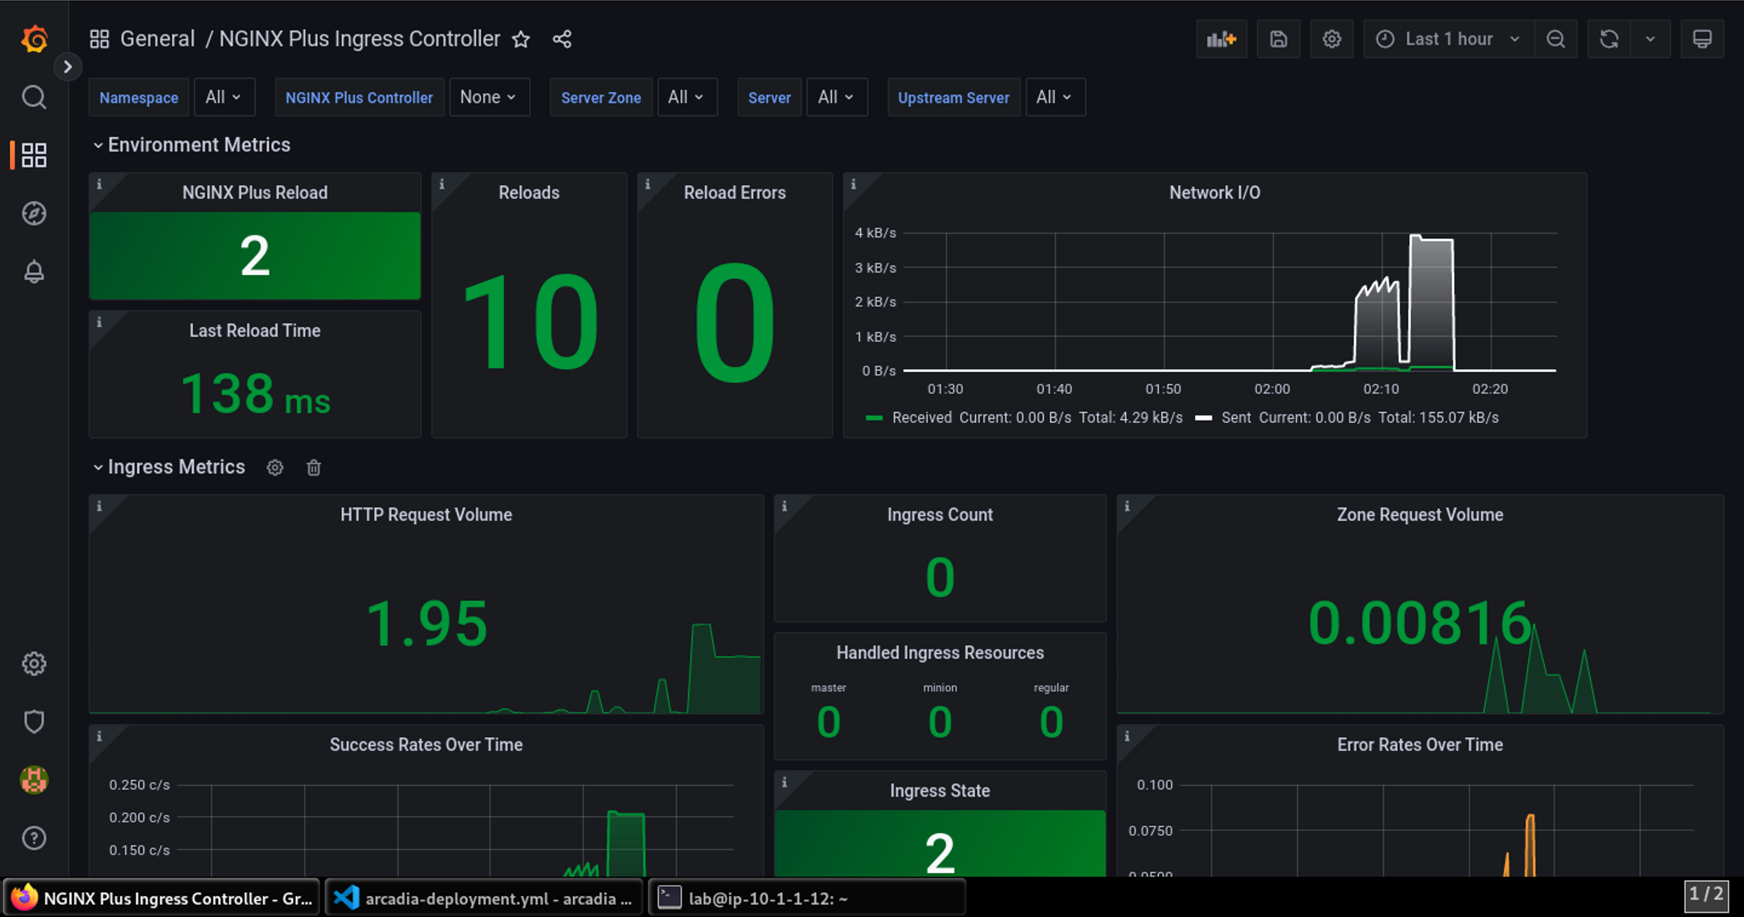Open the search dashboards icon

point(34,97)
